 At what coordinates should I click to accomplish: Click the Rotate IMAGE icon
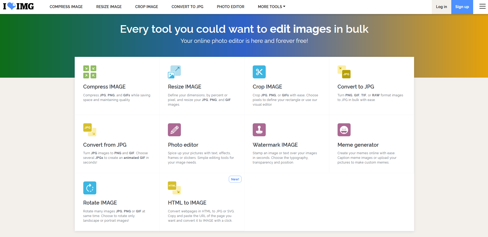[x=90, y=188]
